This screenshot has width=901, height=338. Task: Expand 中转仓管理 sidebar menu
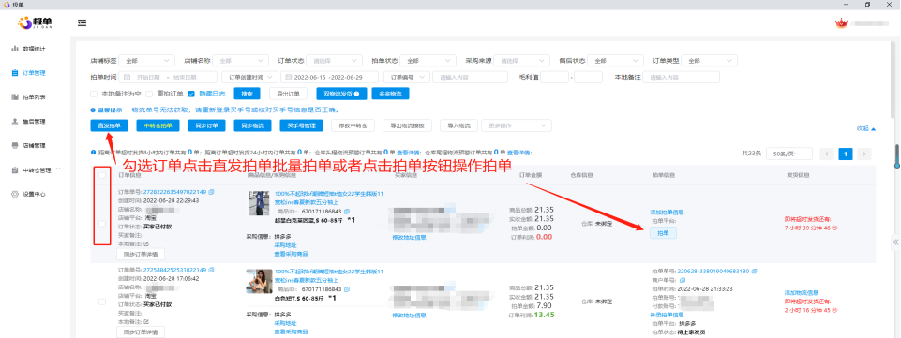(x=37, y=169)
